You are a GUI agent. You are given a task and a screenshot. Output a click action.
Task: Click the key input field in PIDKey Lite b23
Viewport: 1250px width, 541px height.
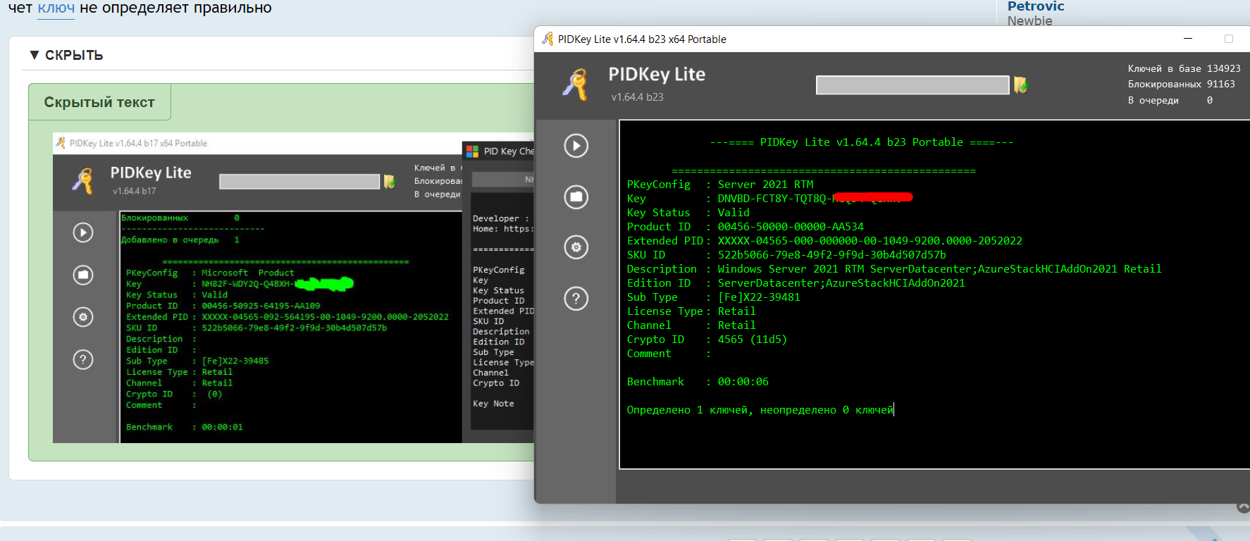click(912, 85)
